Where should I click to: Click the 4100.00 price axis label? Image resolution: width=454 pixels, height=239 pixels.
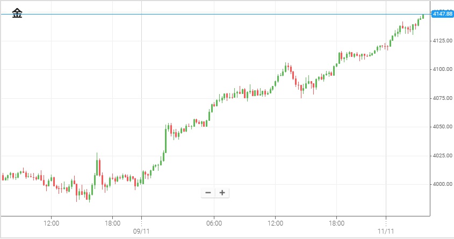pos(442,69)
